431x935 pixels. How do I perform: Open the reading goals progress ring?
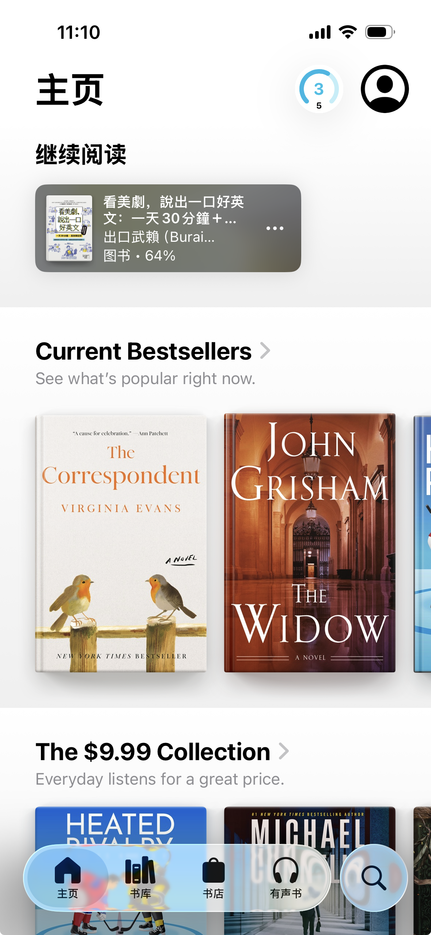click(x=319, y=89)
